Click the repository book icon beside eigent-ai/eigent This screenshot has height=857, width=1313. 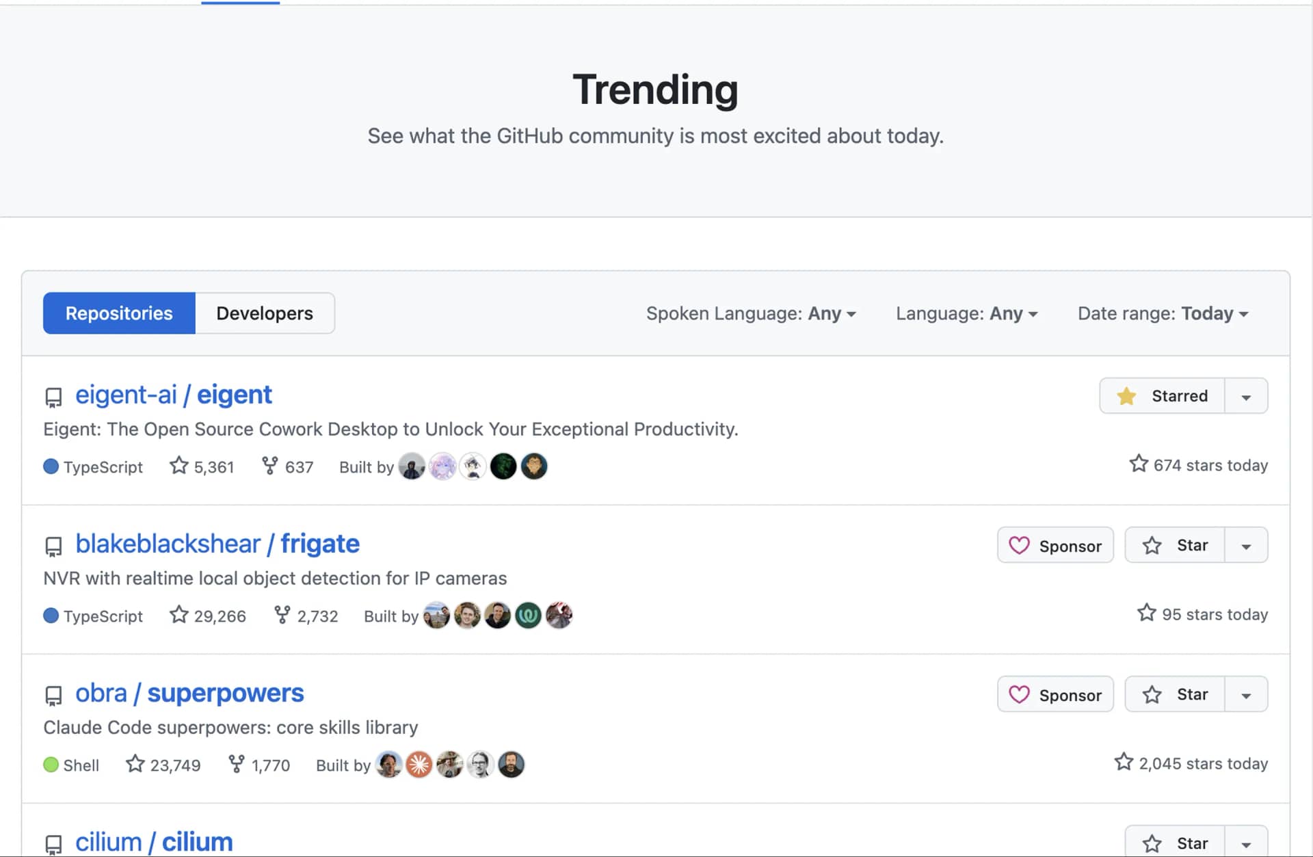pyautogui.click(x=53, y=396)
